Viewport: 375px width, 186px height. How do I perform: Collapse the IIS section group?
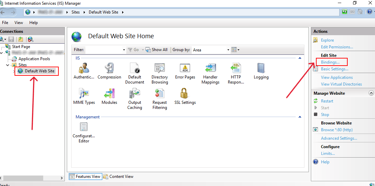pyautogui.click(x=300, y=58)
